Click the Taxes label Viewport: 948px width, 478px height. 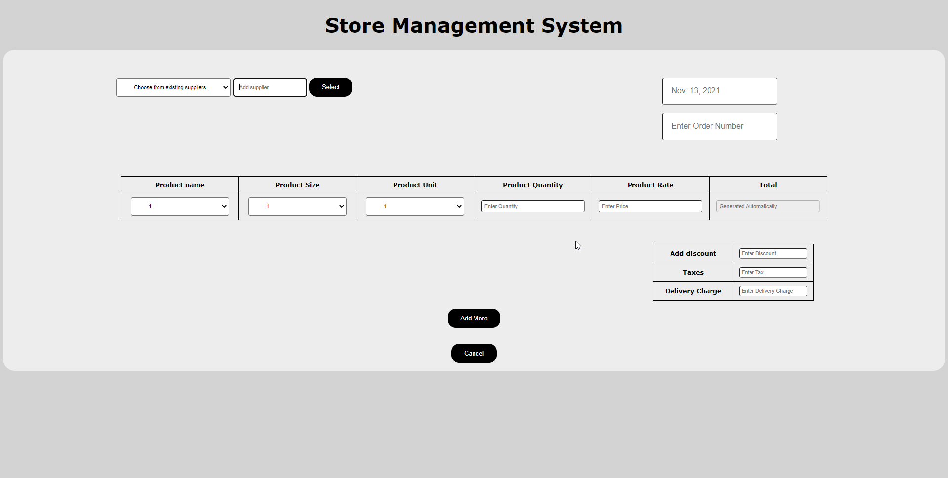point(693,272)
